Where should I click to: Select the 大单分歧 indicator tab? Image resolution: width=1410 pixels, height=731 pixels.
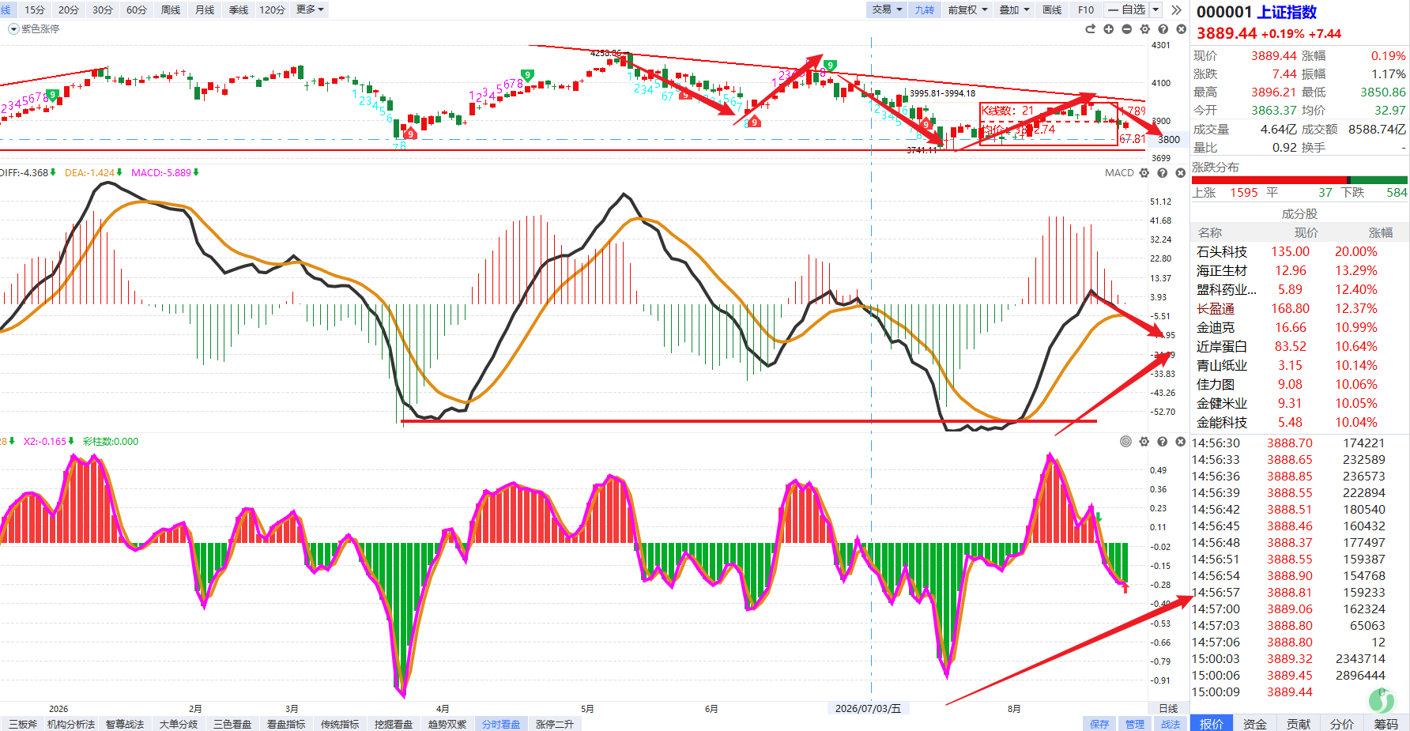tap(179, 724)
